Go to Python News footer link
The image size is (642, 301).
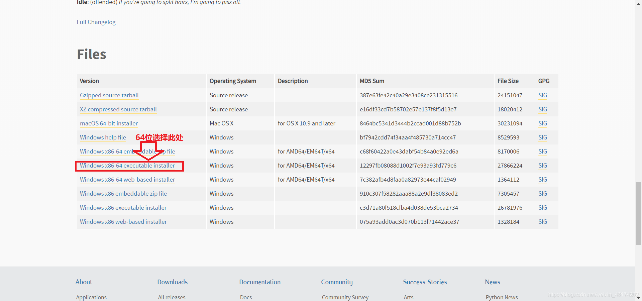(502, 297)
